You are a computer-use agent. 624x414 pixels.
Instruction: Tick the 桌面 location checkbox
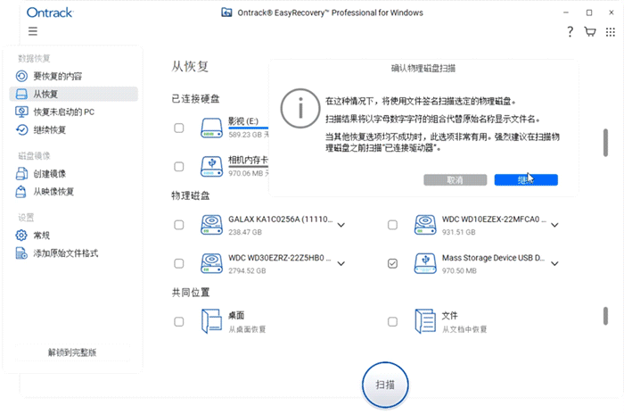(x=179, y=321)
